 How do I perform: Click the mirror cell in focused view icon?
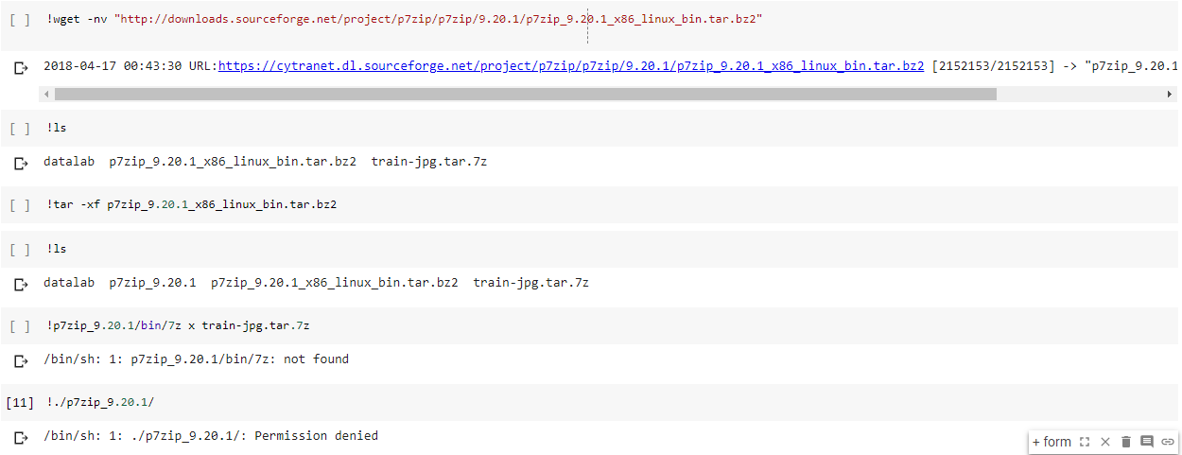point(1085,442)
